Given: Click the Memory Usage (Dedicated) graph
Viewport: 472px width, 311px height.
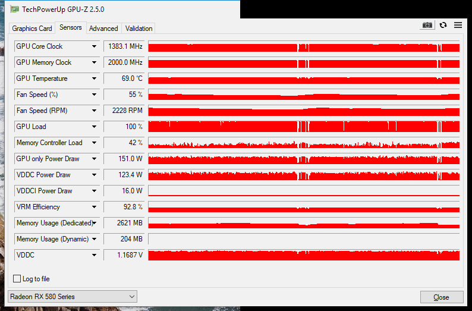Looking at the screenshot, I should tap(304, 223).
